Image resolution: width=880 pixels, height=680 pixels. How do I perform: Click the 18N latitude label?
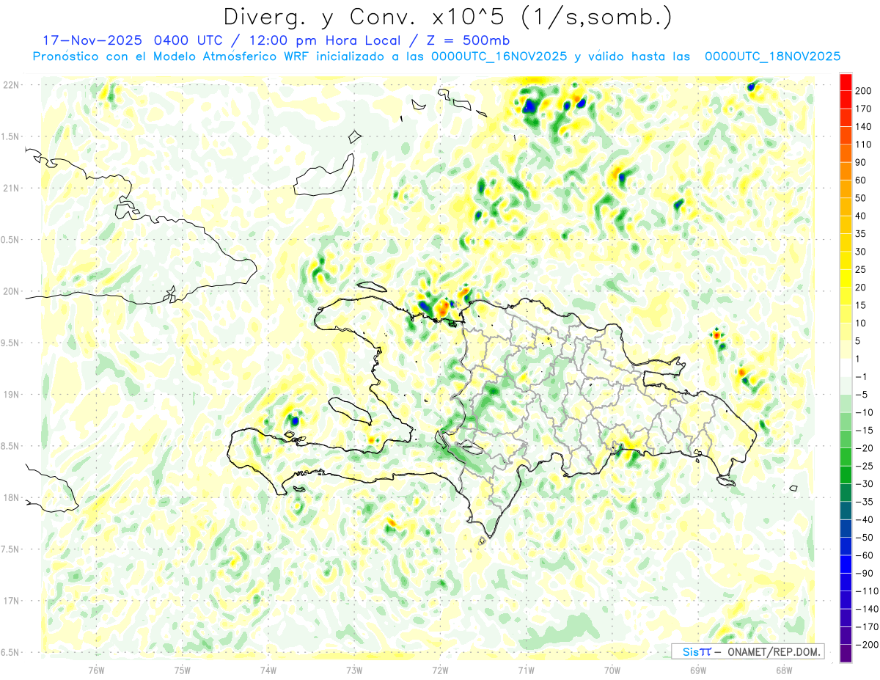point(11,497)
